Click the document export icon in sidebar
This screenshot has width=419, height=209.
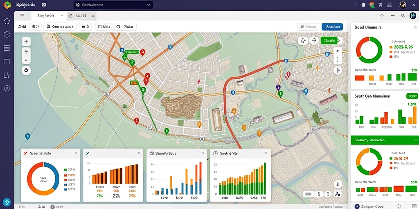(x=7, y=75)
